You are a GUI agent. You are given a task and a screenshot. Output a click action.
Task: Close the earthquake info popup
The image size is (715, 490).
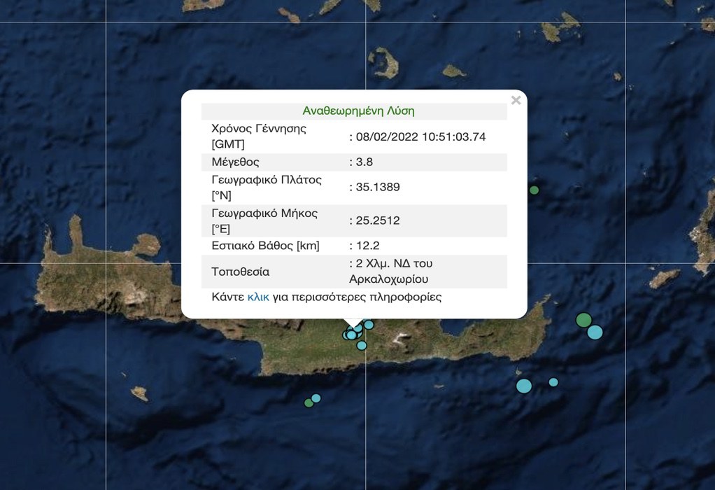[x=516, y=100]
